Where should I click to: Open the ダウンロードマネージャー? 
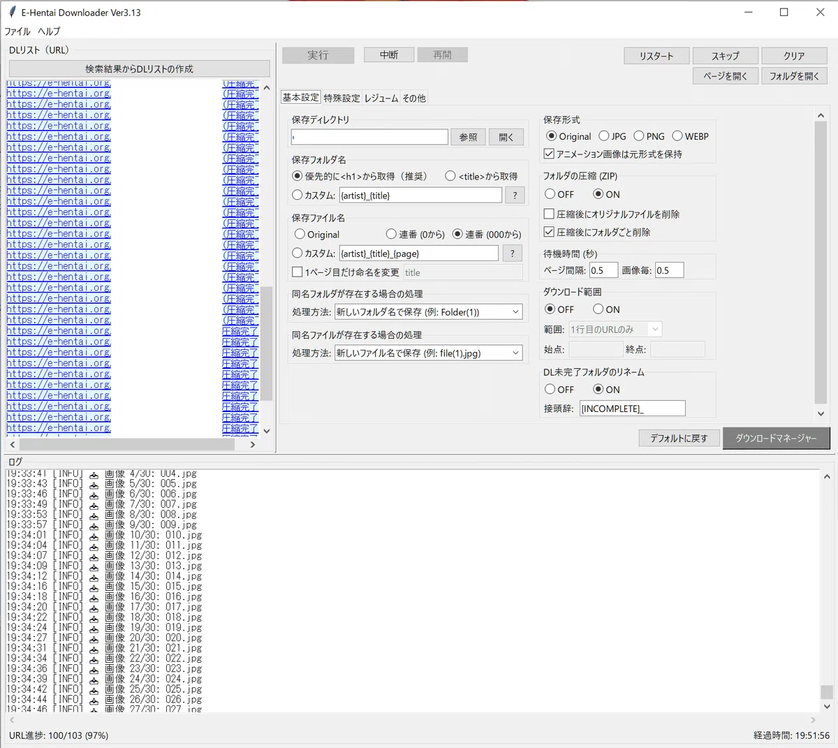pyautogui.click(x=776, y=438)
